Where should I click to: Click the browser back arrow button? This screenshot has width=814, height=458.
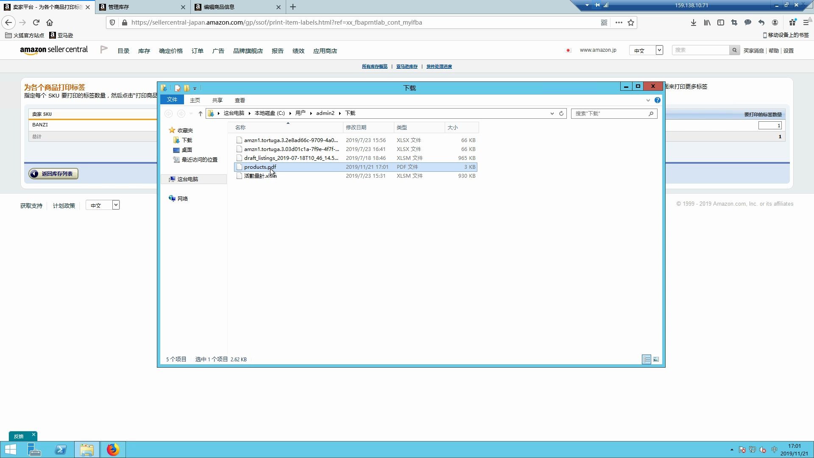8,22
